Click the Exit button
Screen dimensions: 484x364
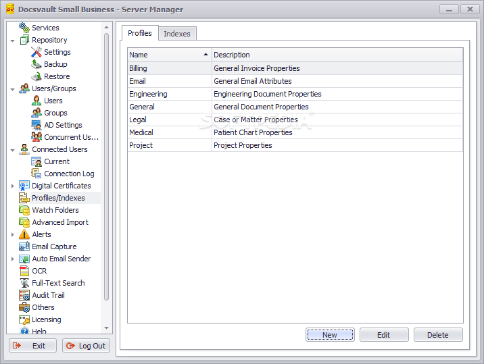(x=32, y=346)
